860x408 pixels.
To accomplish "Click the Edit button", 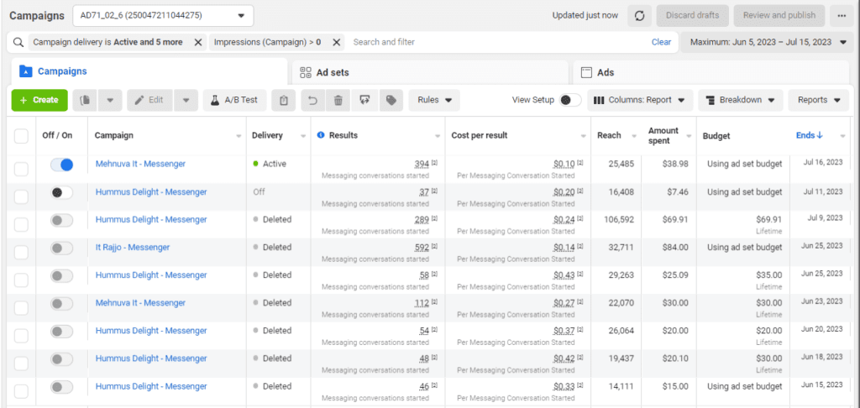I will [150, 101].
